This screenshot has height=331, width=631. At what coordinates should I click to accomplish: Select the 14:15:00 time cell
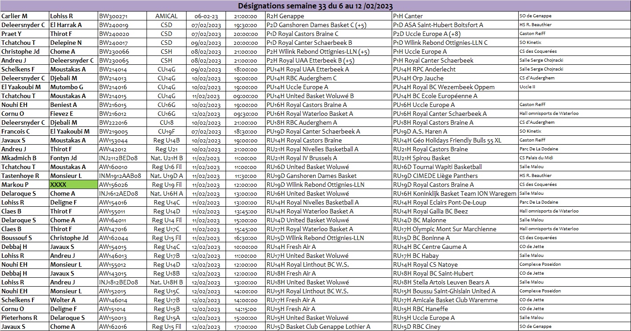[x=246, y=309]
